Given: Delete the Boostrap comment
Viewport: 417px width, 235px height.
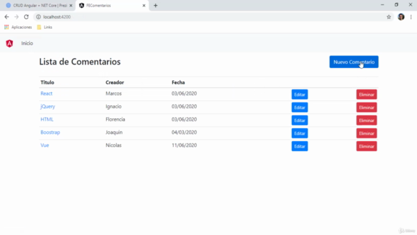Looking at the screenshot, I should coord(366,133).
